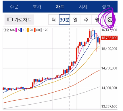Select the 차트 tab
The width and height of the screenshot is (123, 111).
(60, 7)
